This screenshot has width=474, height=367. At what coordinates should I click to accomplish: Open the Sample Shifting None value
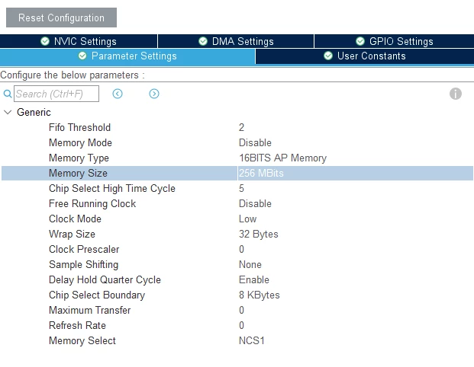pyautogui.click(x=250, y=264)
